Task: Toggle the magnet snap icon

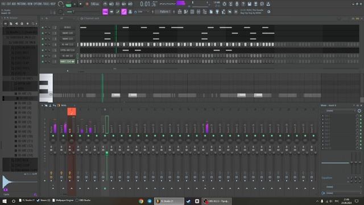Action: coord(135,12)
